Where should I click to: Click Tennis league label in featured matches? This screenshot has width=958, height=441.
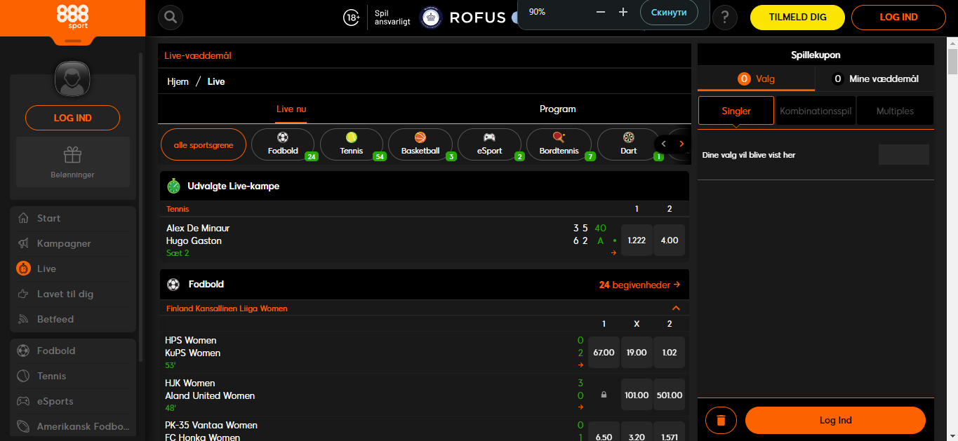tap(178, 209)
